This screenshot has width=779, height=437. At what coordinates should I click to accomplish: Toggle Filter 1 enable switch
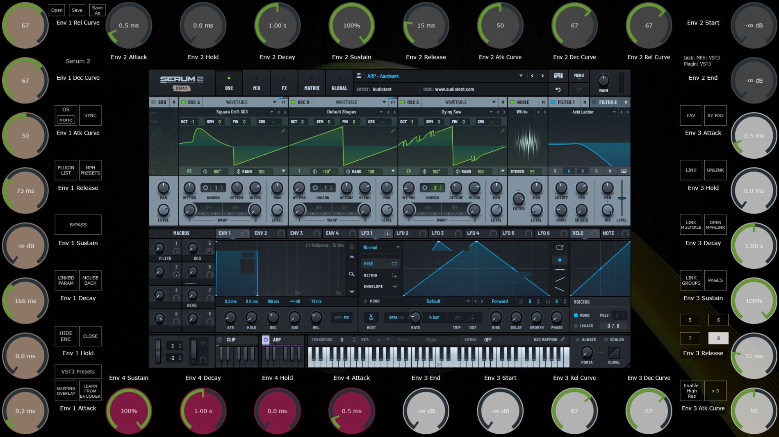click(553, 102)
